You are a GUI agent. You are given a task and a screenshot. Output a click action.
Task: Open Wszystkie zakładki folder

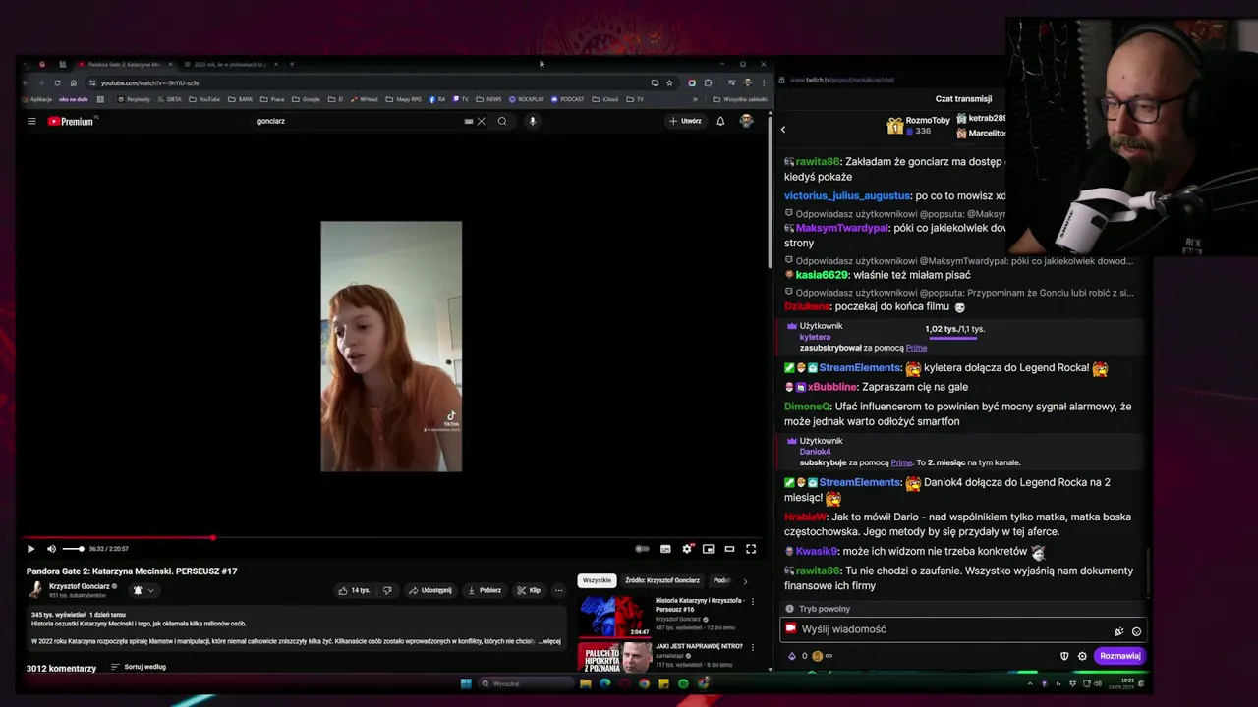pos(740,99)
